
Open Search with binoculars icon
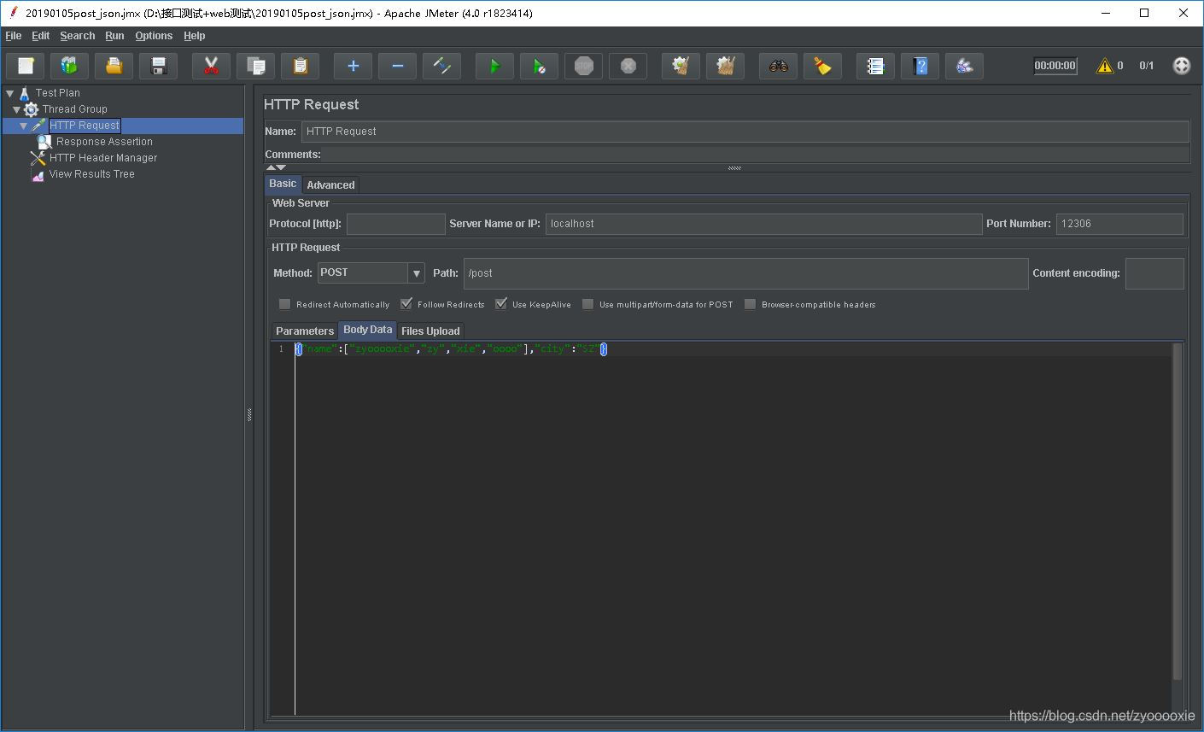tap(778, 66)
